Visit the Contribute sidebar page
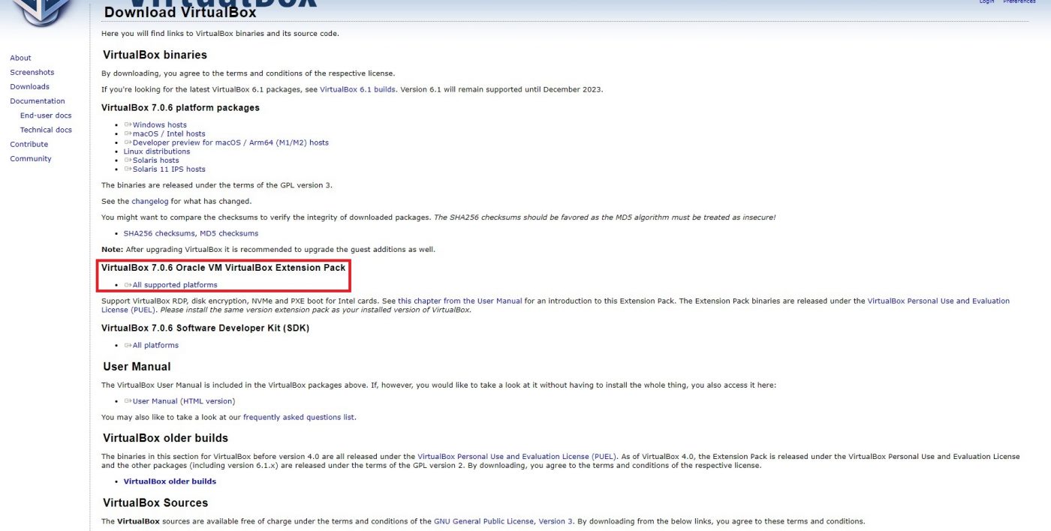The height and width of the screenshot is (531, 1051). coord(29,144)
